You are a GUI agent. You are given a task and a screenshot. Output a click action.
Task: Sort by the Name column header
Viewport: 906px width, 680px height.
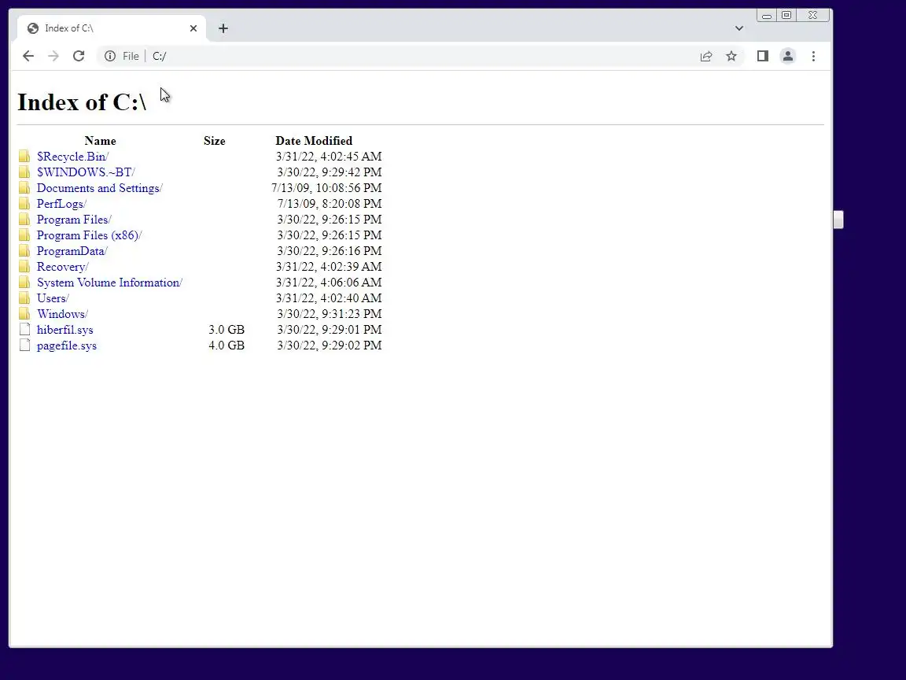pos(100,141)
